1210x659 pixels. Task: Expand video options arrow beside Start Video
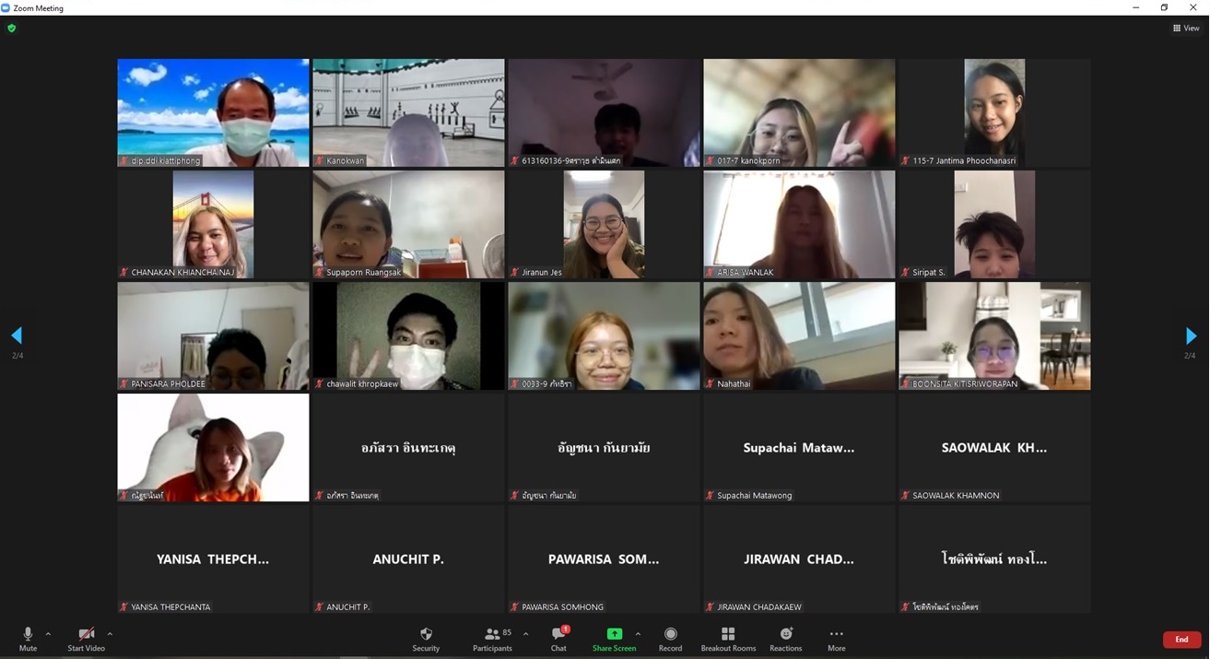(x=110, y=634)
